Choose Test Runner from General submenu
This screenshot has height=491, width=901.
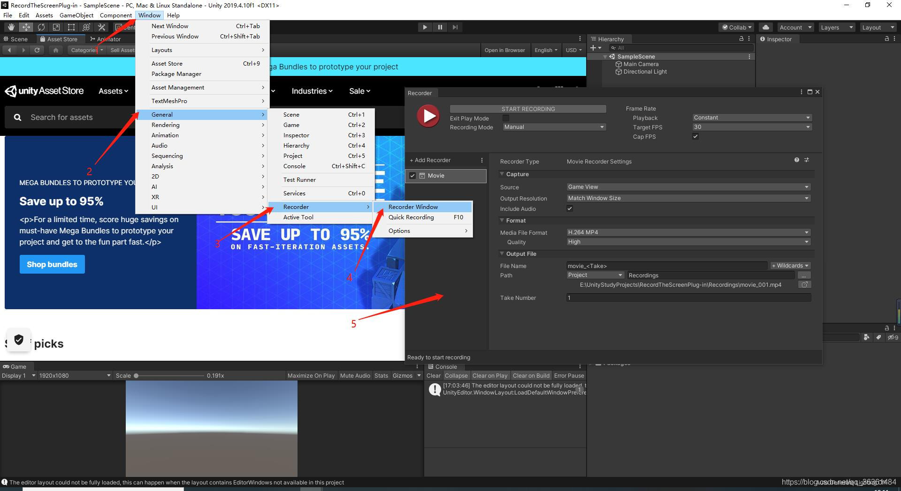tap(321, 180)
